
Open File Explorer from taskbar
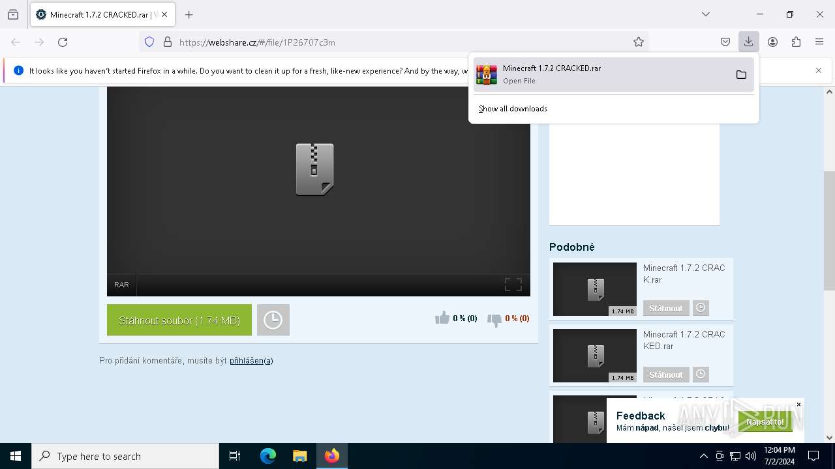(x=299, y=456)
